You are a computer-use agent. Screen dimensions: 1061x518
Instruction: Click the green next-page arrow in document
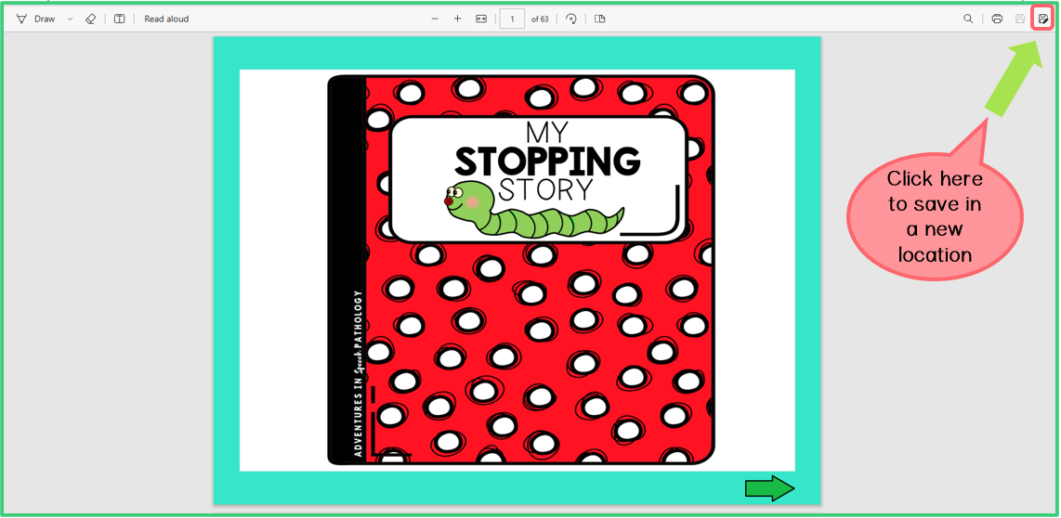pos(769,488)
